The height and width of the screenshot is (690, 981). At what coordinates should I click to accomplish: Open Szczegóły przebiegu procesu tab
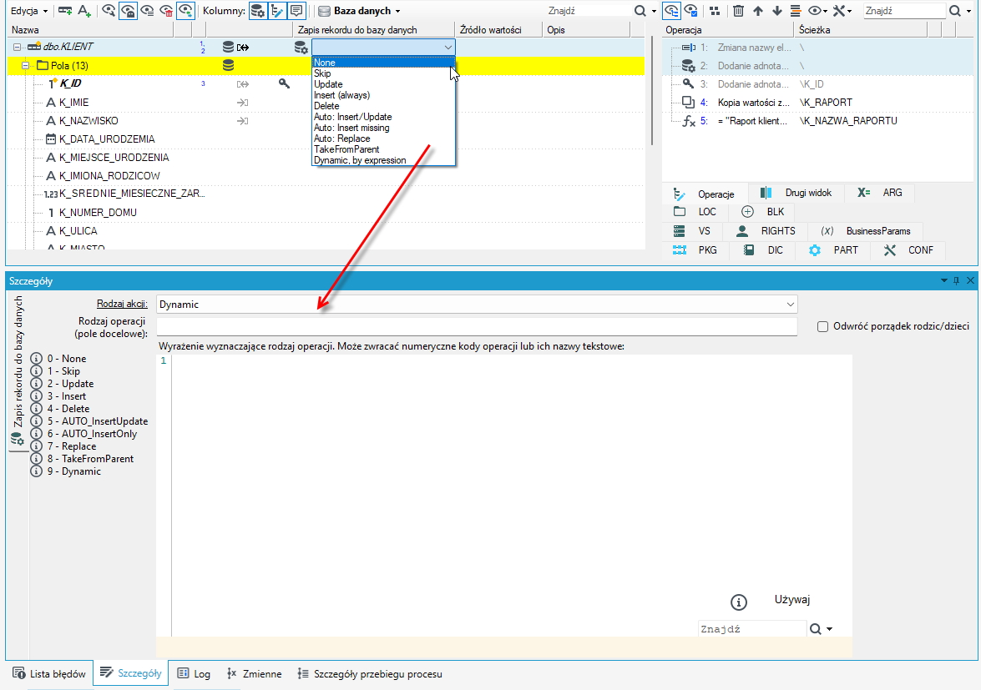tap(370, 674)
